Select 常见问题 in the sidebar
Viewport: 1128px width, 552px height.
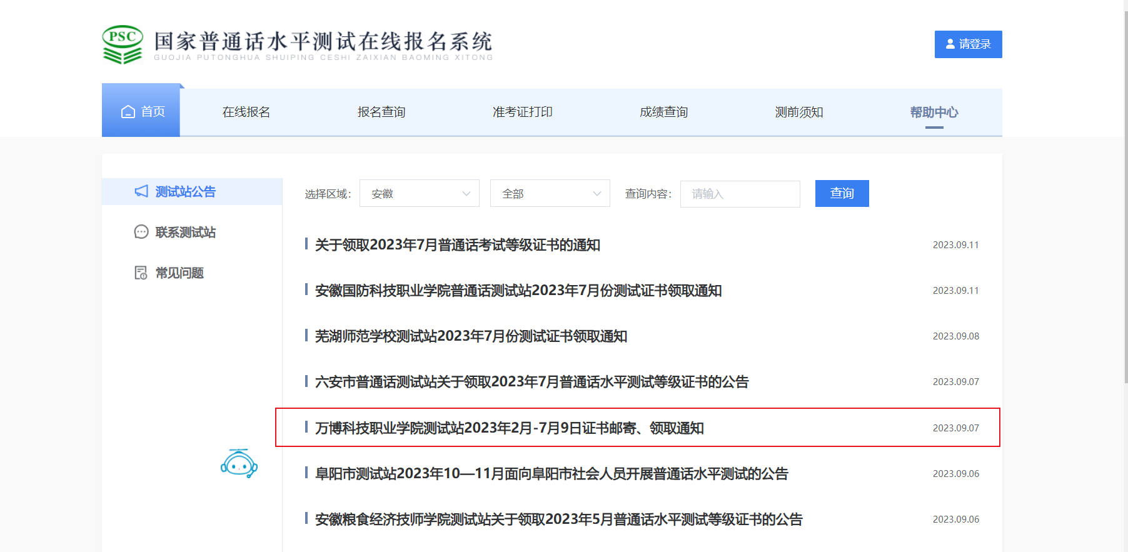pos(179,273)
